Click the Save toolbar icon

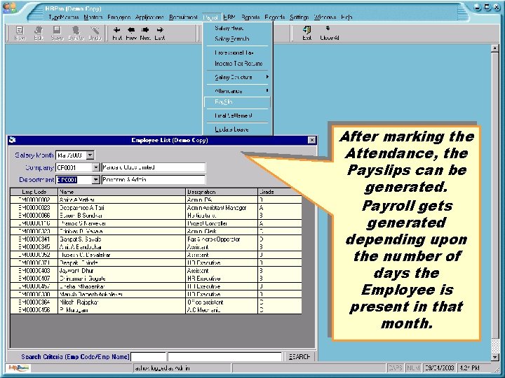pyautogui.click(x=57, y=33)
